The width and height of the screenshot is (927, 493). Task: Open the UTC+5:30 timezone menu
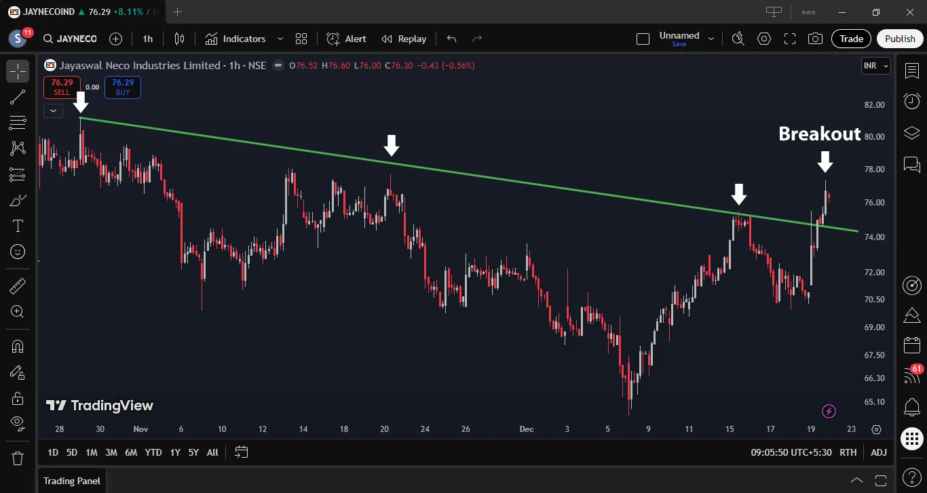[791, 452]
